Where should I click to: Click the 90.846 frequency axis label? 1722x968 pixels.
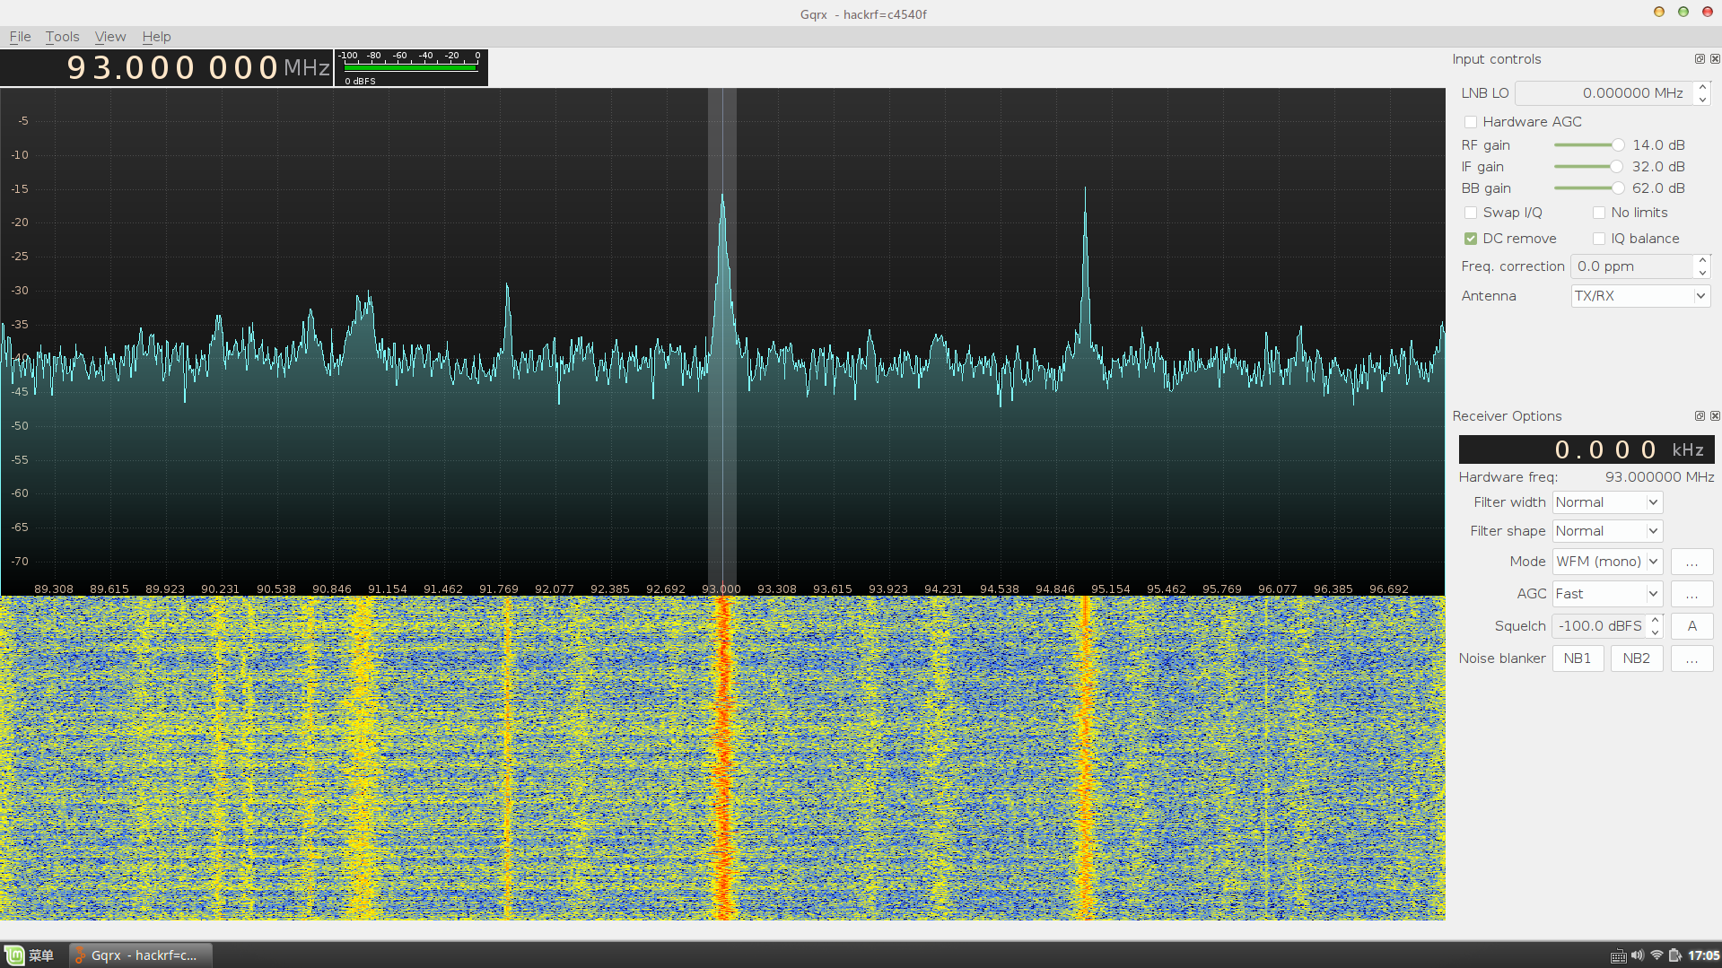(x=331, y=589)
